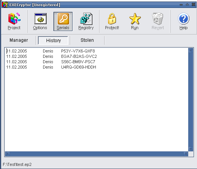This screenshot has width=197, height=169.
Task: Click the Protect! padlock icon
Action: click(x=112, y=19)
